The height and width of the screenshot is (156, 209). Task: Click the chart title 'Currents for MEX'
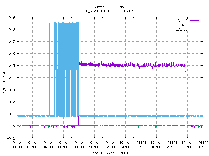(x=109, y=7)
